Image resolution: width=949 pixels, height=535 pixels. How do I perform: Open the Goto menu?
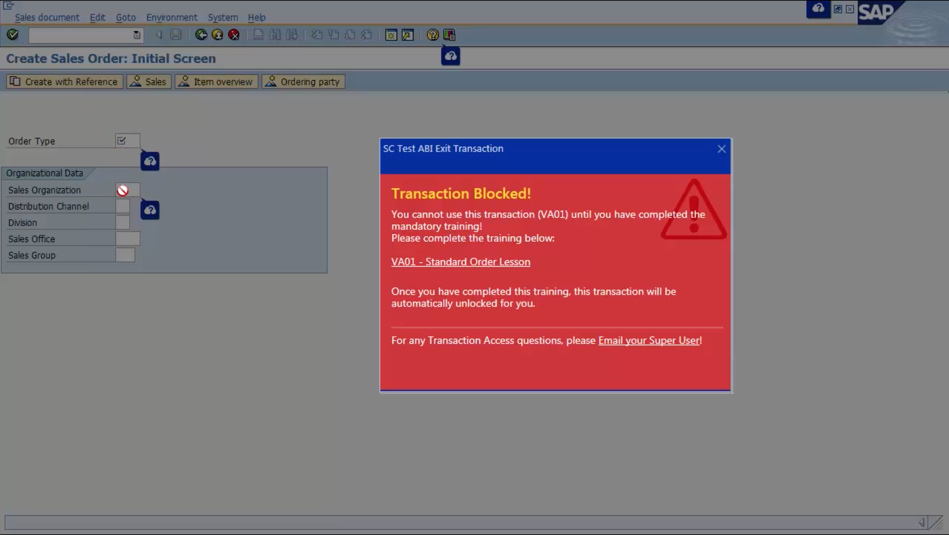click(126, 17)
